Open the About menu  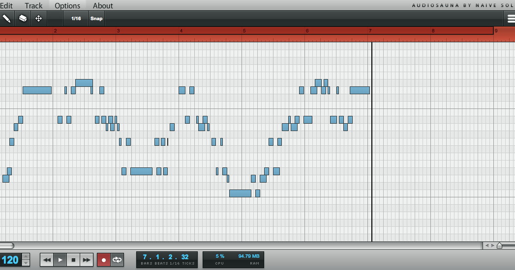(103, 5)
